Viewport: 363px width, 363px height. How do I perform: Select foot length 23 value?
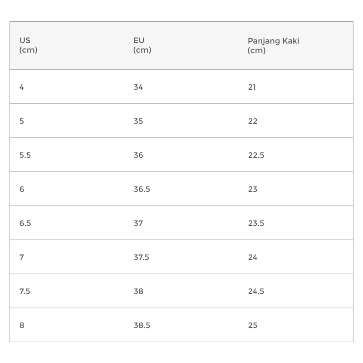pos(253,189)
